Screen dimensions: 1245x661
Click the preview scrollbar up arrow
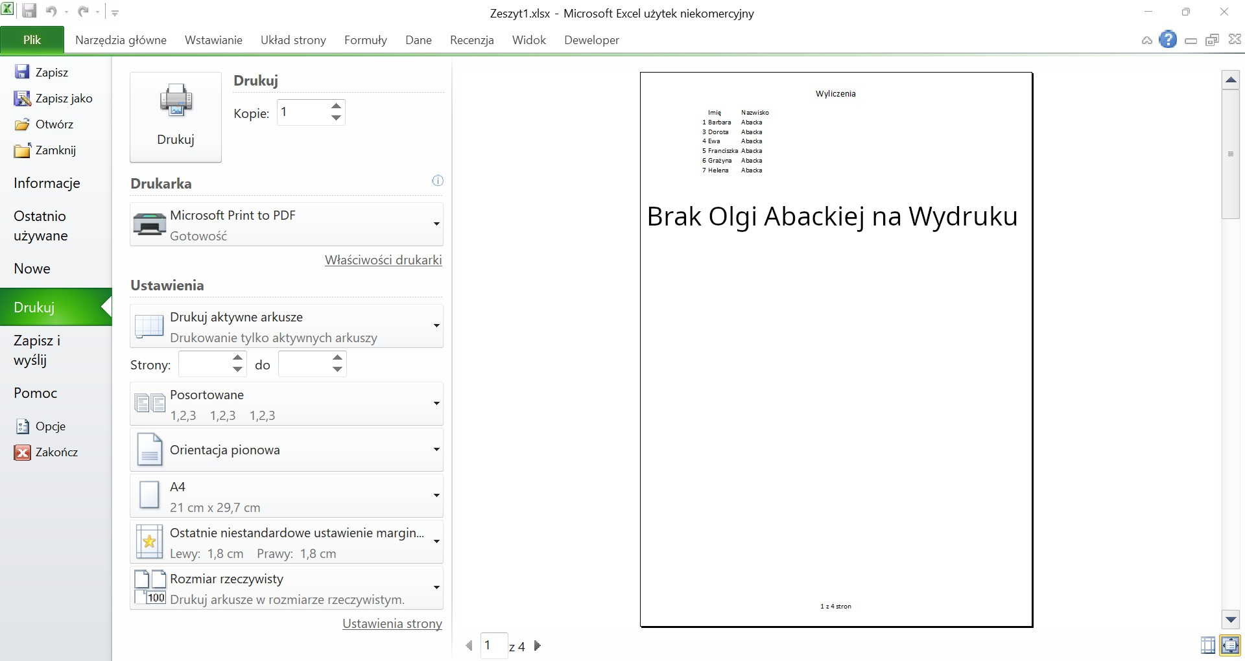click(1231, 80)
